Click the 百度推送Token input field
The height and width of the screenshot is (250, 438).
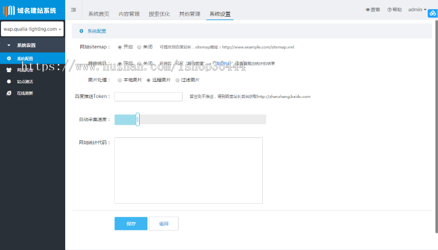click(148, 96)
